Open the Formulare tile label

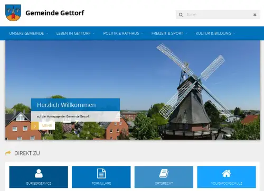[101, 183]
